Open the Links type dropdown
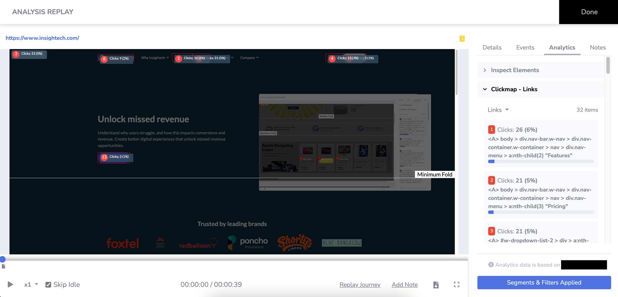Image resolution: width=618 pixels, height=297 pixels. pyautogui.click(x=498, y=110)
